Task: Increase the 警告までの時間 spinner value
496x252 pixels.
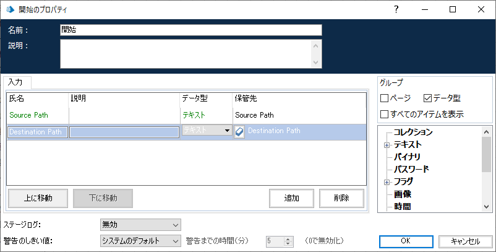Action: tap(288, 239)
